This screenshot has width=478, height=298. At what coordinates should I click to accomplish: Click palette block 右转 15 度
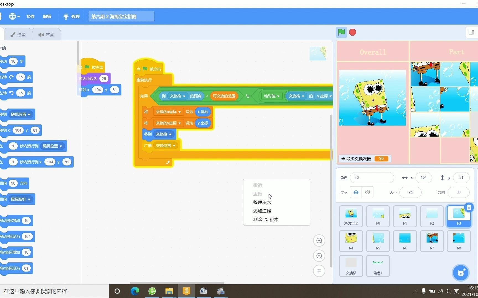16,77
